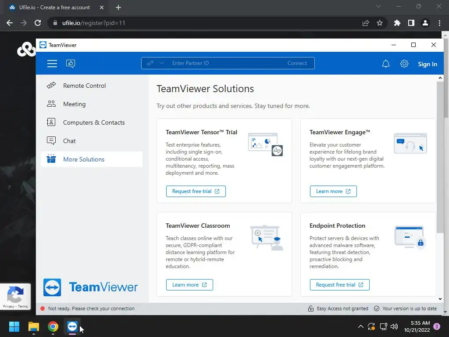Click the reCAPTCHA Privacy link

pos(9,306)
